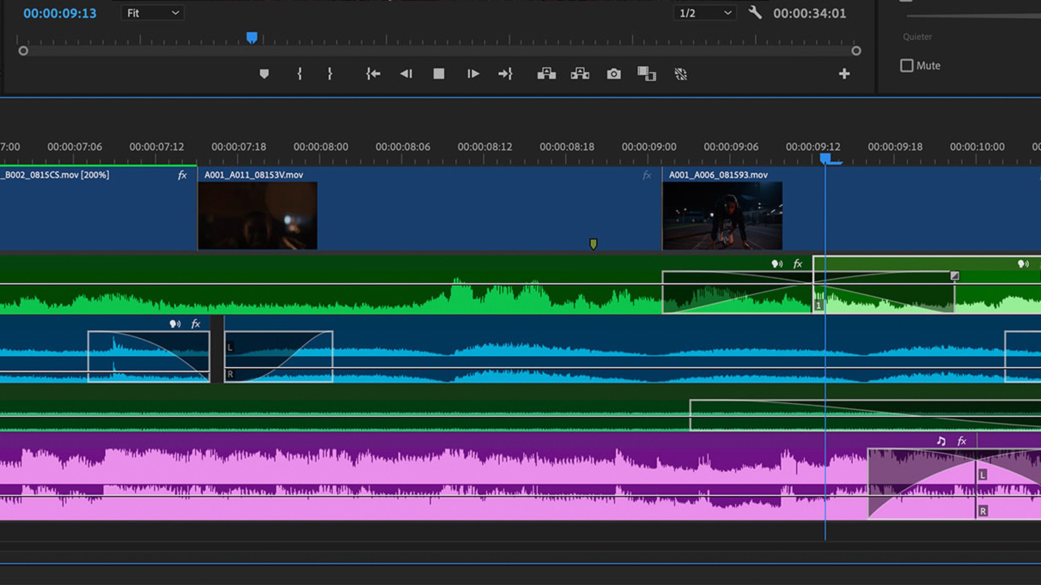The height and width of the screenshot is (585, 1041).
Task: Click the Add Marker shield icon
Action: click(x=264, y=74)
